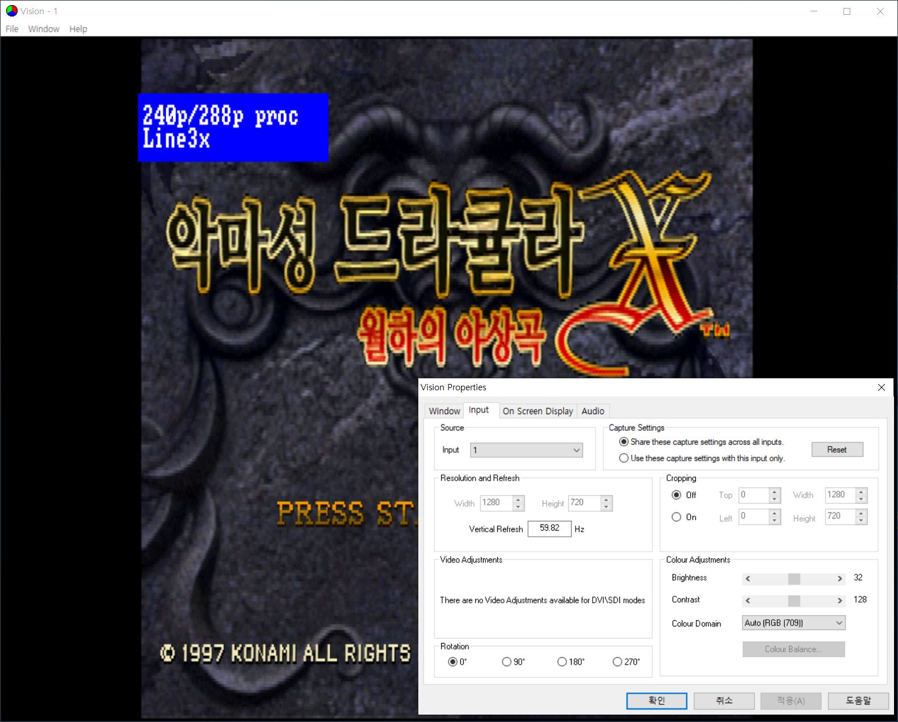Click the Cropping Left value field
This screenshot has width=898, height=722.
tap(753, 516)
